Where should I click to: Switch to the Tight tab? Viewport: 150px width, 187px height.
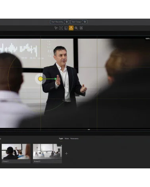point(61,139)
